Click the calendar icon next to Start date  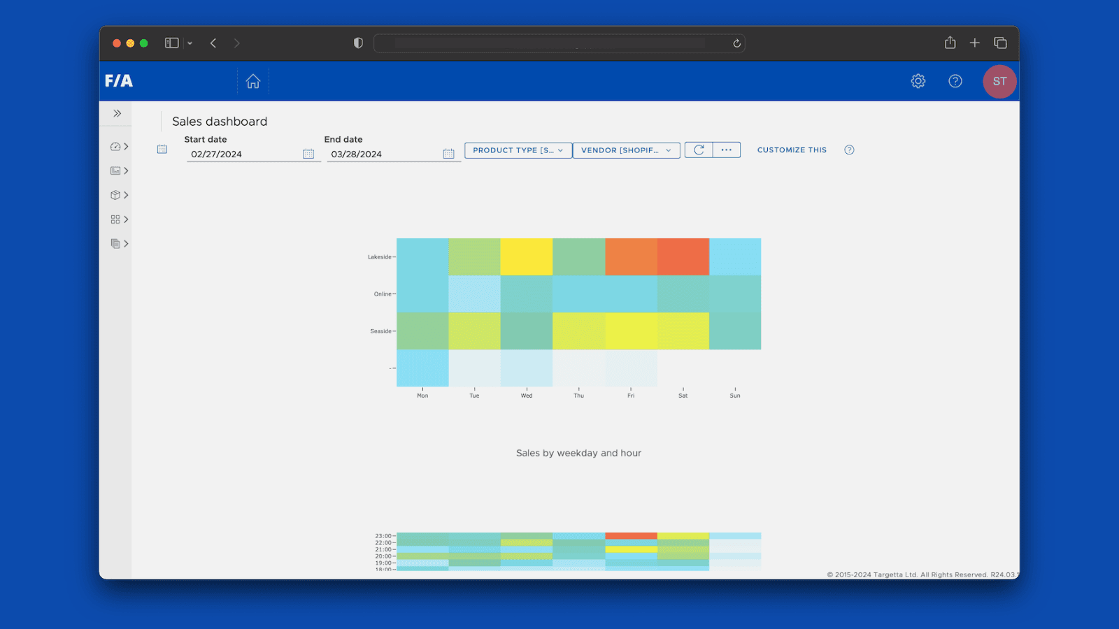pos(308,153)
